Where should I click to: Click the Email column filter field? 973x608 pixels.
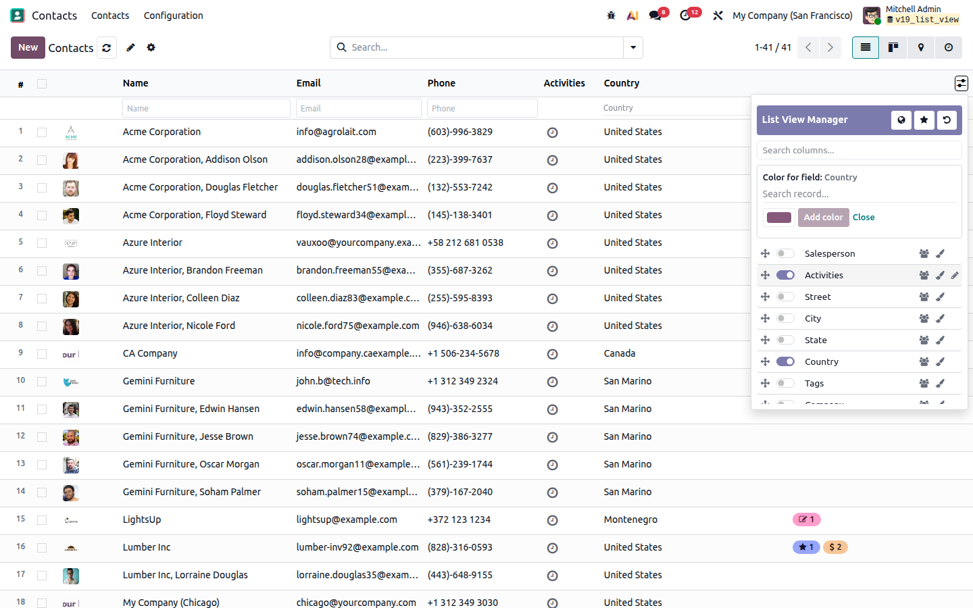tap(359, 108)
